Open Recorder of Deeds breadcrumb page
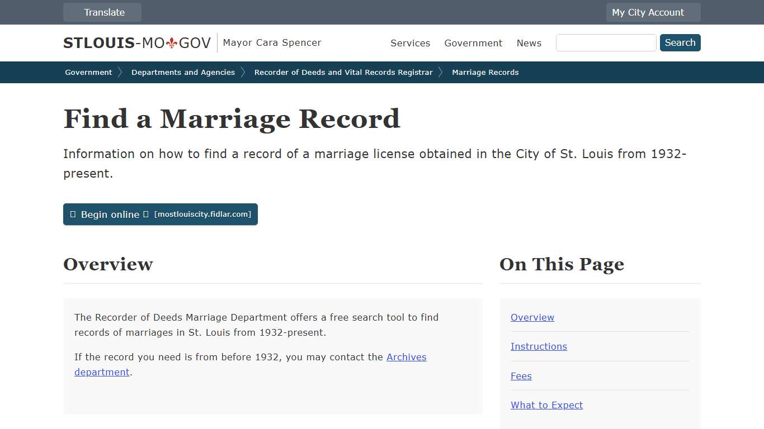The width and height of the screenshot is (764, 429). [x=343, y=72]
